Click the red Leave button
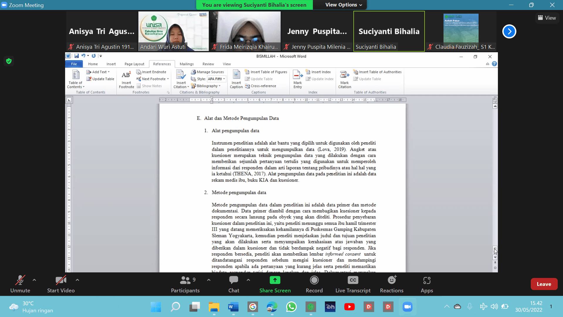Viewport: 563px width, 317px height. point(544,284)
